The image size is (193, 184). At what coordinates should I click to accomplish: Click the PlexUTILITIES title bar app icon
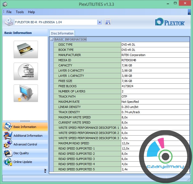pyautogui.click(x=5, y=4)
